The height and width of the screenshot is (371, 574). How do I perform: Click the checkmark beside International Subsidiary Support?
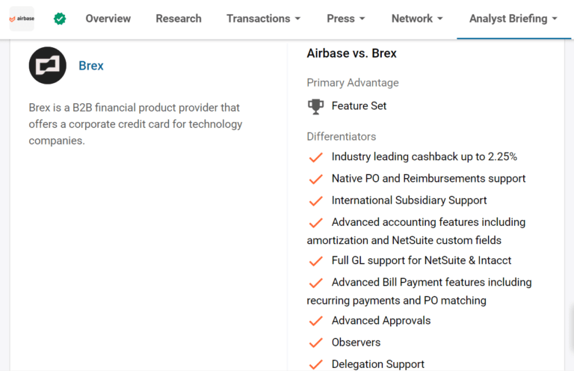pos(315,201)
